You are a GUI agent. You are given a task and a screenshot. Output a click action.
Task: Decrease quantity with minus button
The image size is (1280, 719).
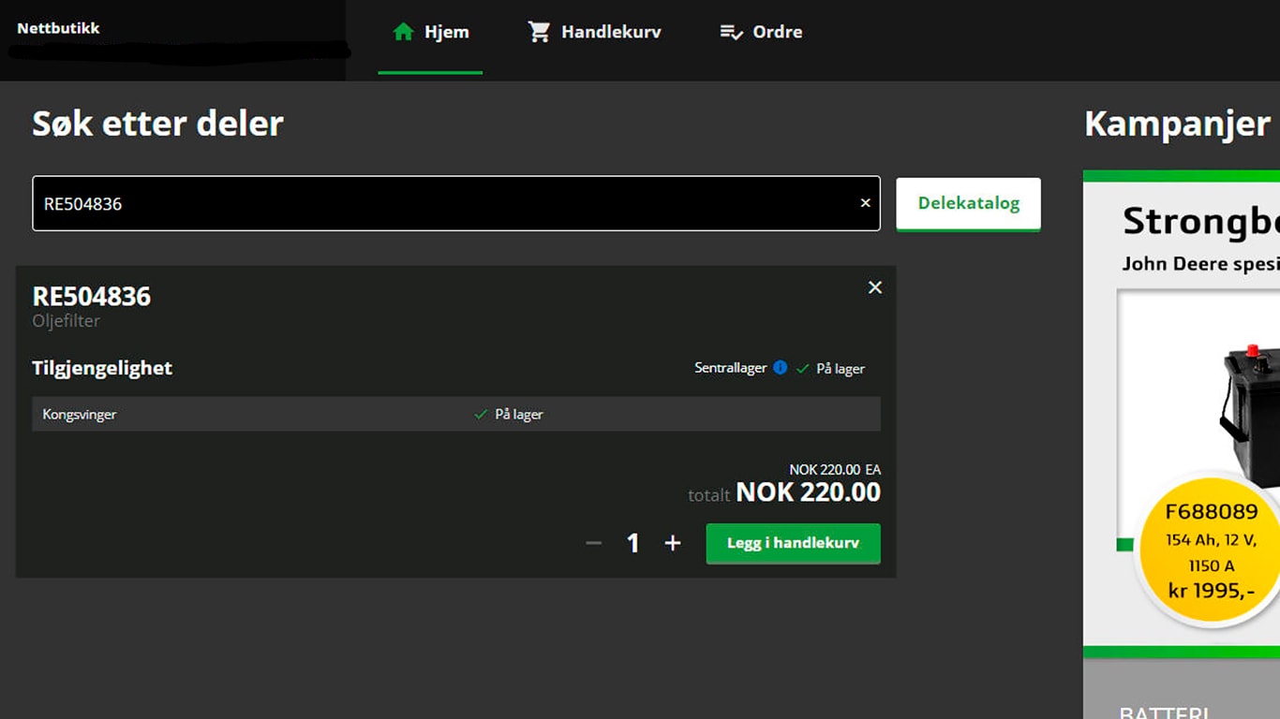coord(593,543)
